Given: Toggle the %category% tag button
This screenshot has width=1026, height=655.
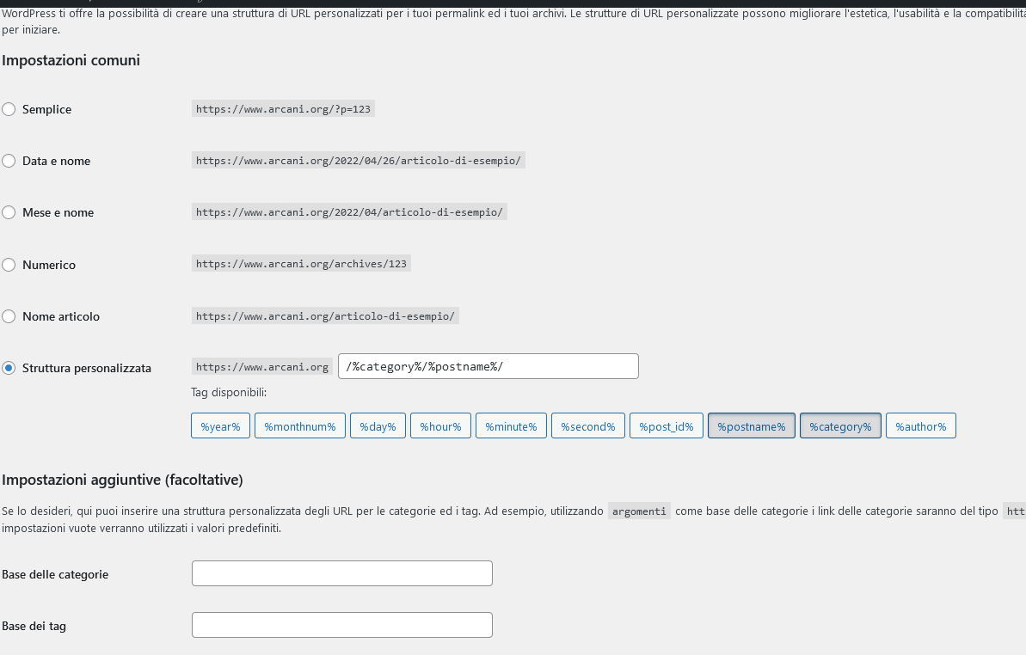Looking at the screenshot, I should 840,426.
